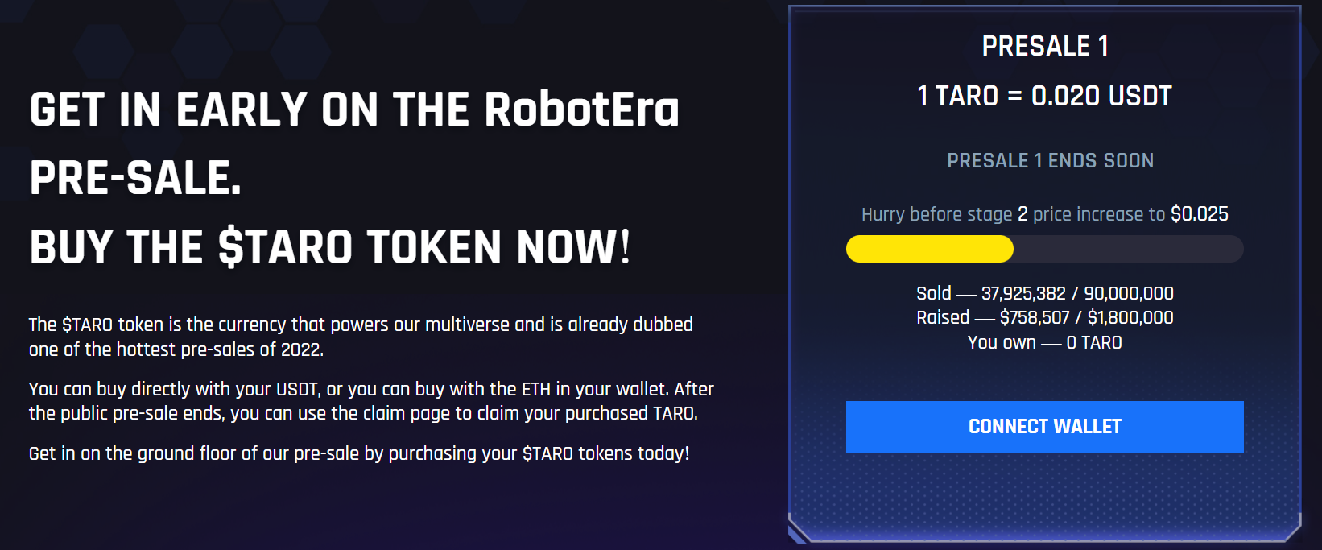1322x550 pixels.
Task: Click the $1,800,000 fundraising goal figure
Action: coord(1130,317)
